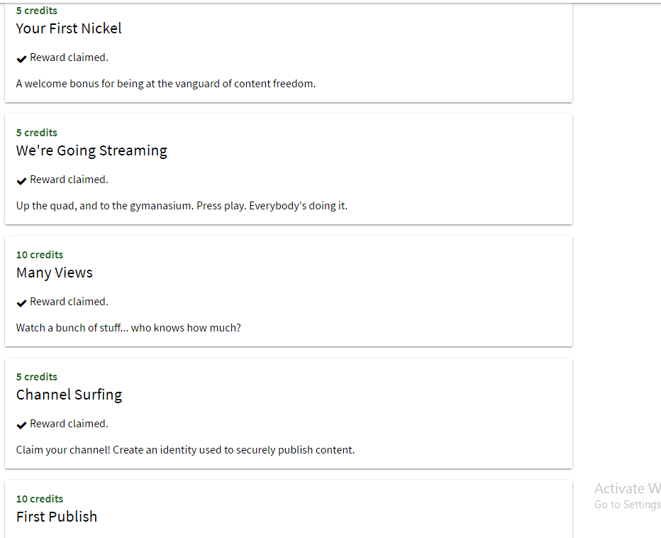661x538 pixels.
Task: Select the Many Views reward heading
Action: [55, 273]
